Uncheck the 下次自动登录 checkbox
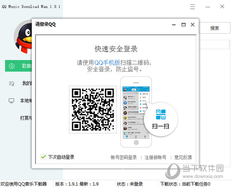This screenshot has width=232, height=187. pyautogui.click(x=43, y=157)
